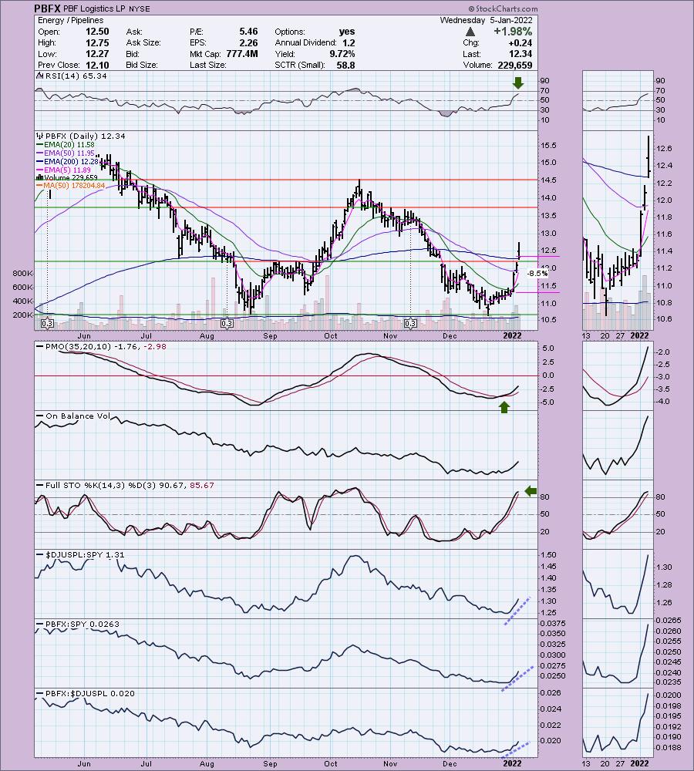Click the green up-triangle change indicator

click(x=470, y=32)
